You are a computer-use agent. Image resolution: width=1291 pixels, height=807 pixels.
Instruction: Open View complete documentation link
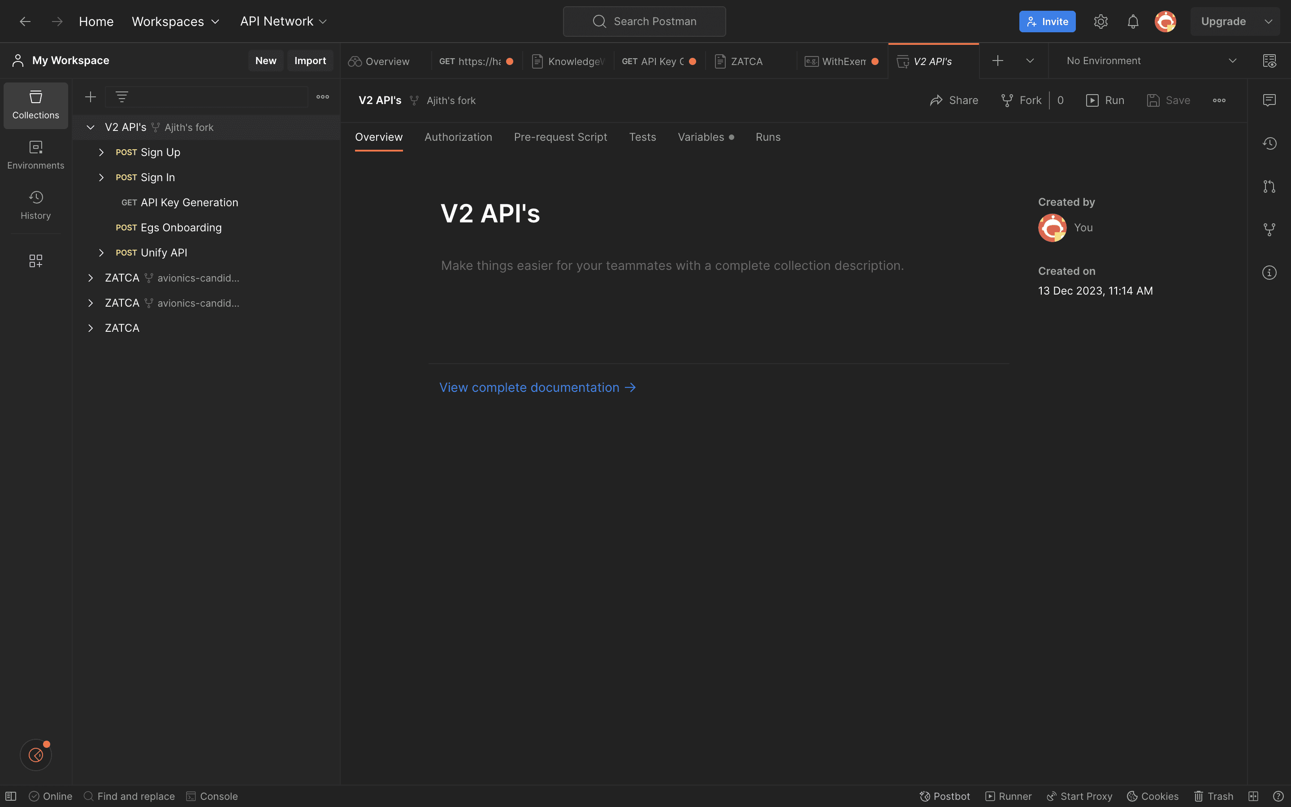tap(529, 387)
